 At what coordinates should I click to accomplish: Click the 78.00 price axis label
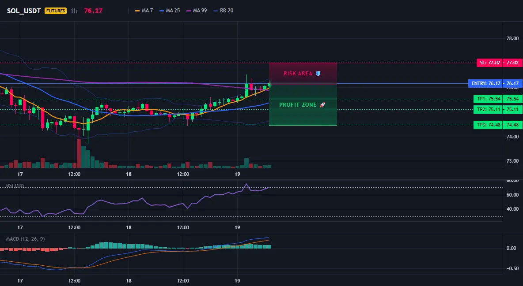click(x=512, y=38)
